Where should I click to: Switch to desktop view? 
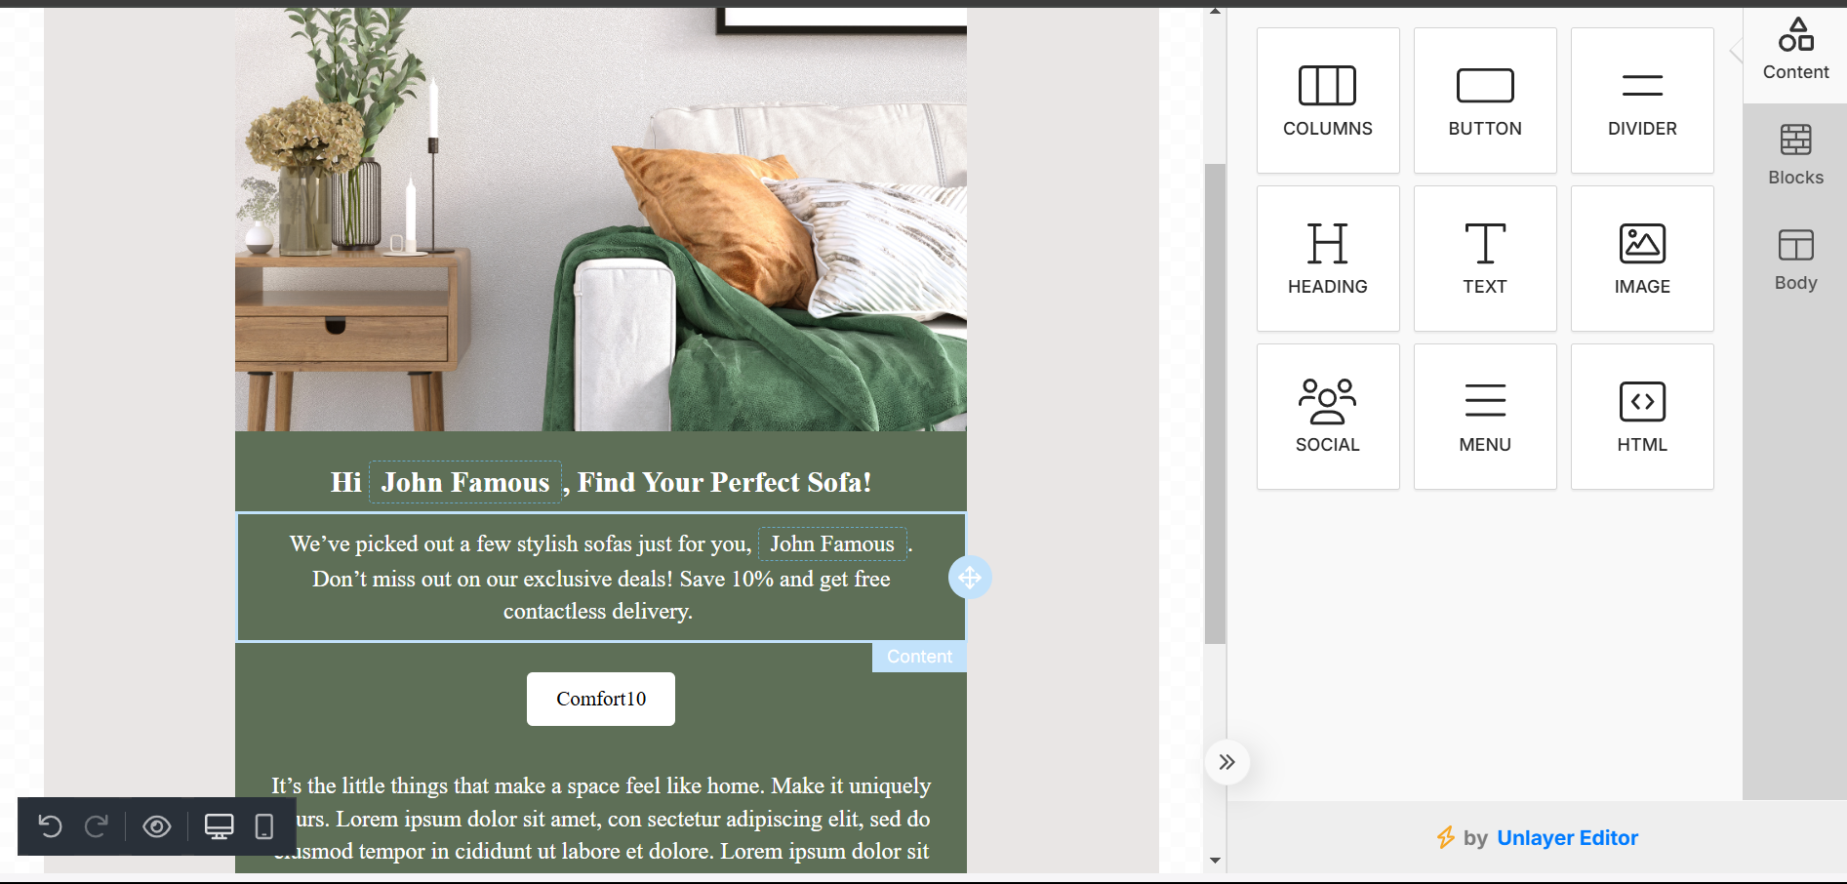point(219,826)
